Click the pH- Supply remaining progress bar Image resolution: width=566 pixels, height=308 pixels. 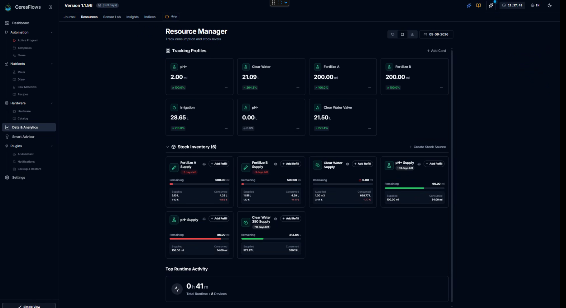(x=199, y=239)
